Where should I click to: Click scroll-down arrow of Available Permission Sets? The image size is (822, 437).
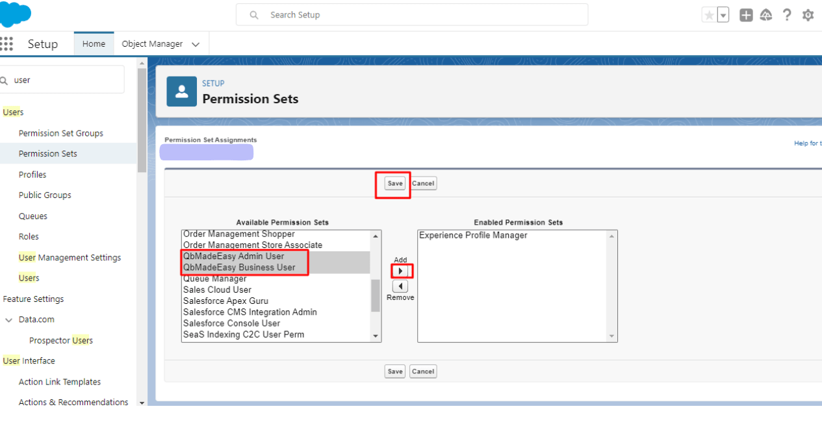click(375, 336)
